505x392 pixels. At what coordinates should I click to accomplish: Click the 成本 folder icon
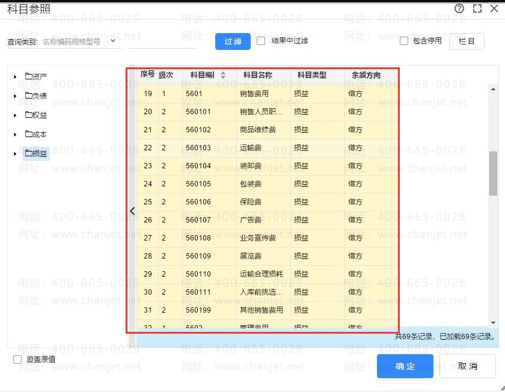tap(29, 134)
